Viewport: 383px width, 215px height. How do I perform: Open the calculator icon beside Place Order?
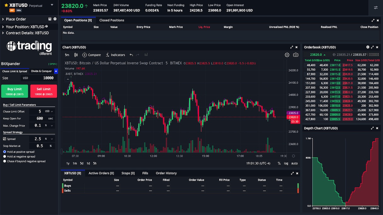49,19
